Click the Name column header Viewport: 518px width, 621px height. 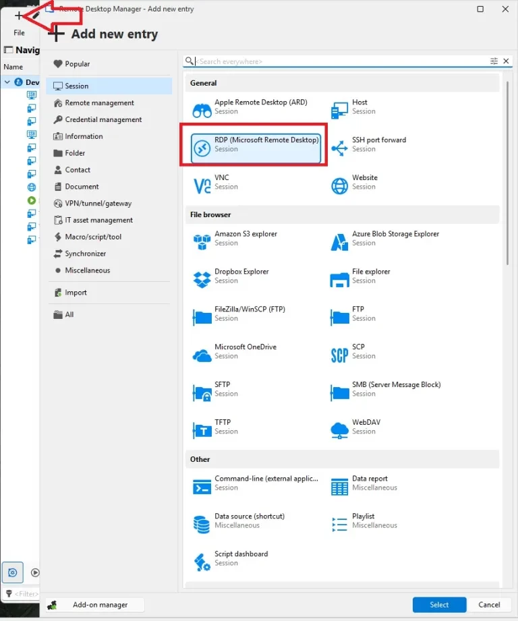13,67
